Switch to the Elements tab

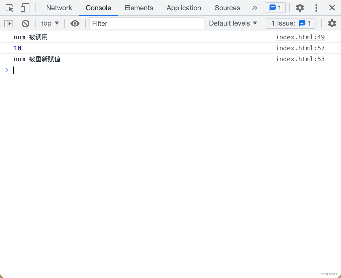point(139,8)
